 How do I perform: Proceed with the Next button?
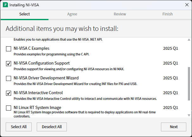(174, 127)
